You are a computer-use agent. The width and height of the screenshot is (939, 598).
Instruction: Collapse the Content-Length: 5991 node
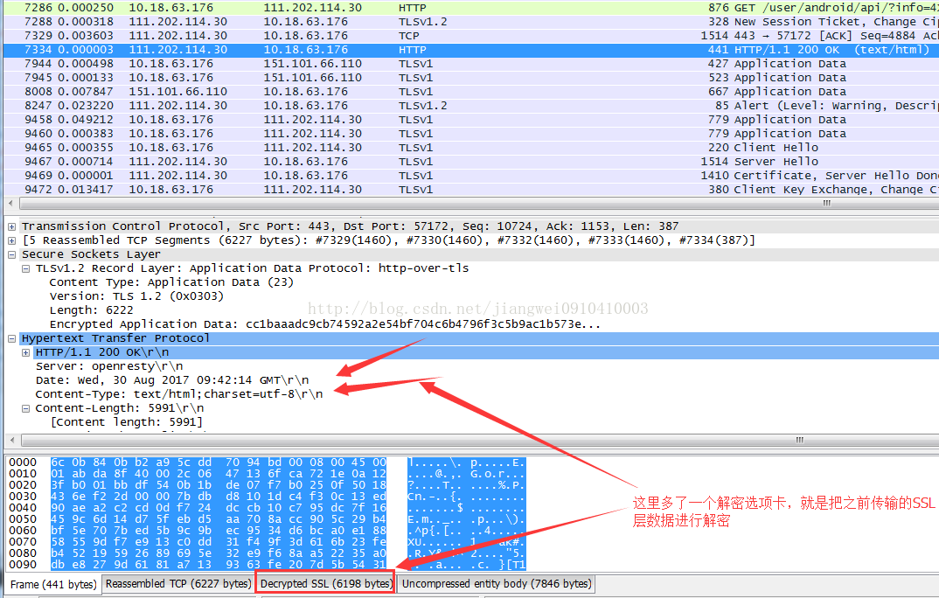(25, 409)
